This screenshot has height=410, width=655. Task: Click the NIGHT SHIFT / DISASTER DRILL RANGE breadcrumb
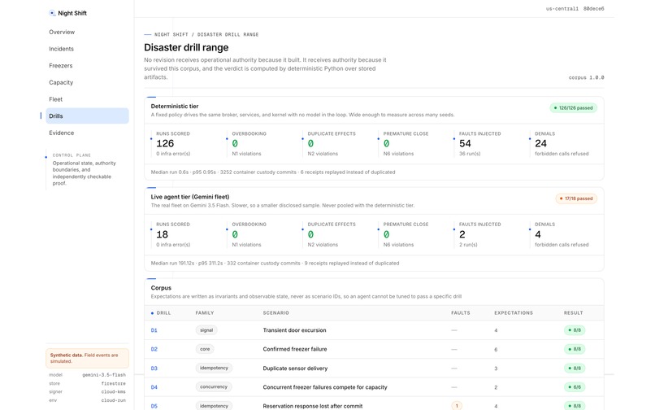point(206,34)
